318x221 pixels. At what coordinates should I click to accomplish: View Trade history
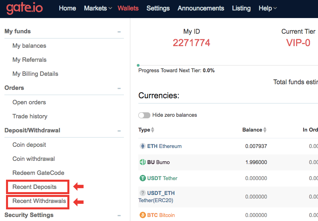(x=30, y=116)
